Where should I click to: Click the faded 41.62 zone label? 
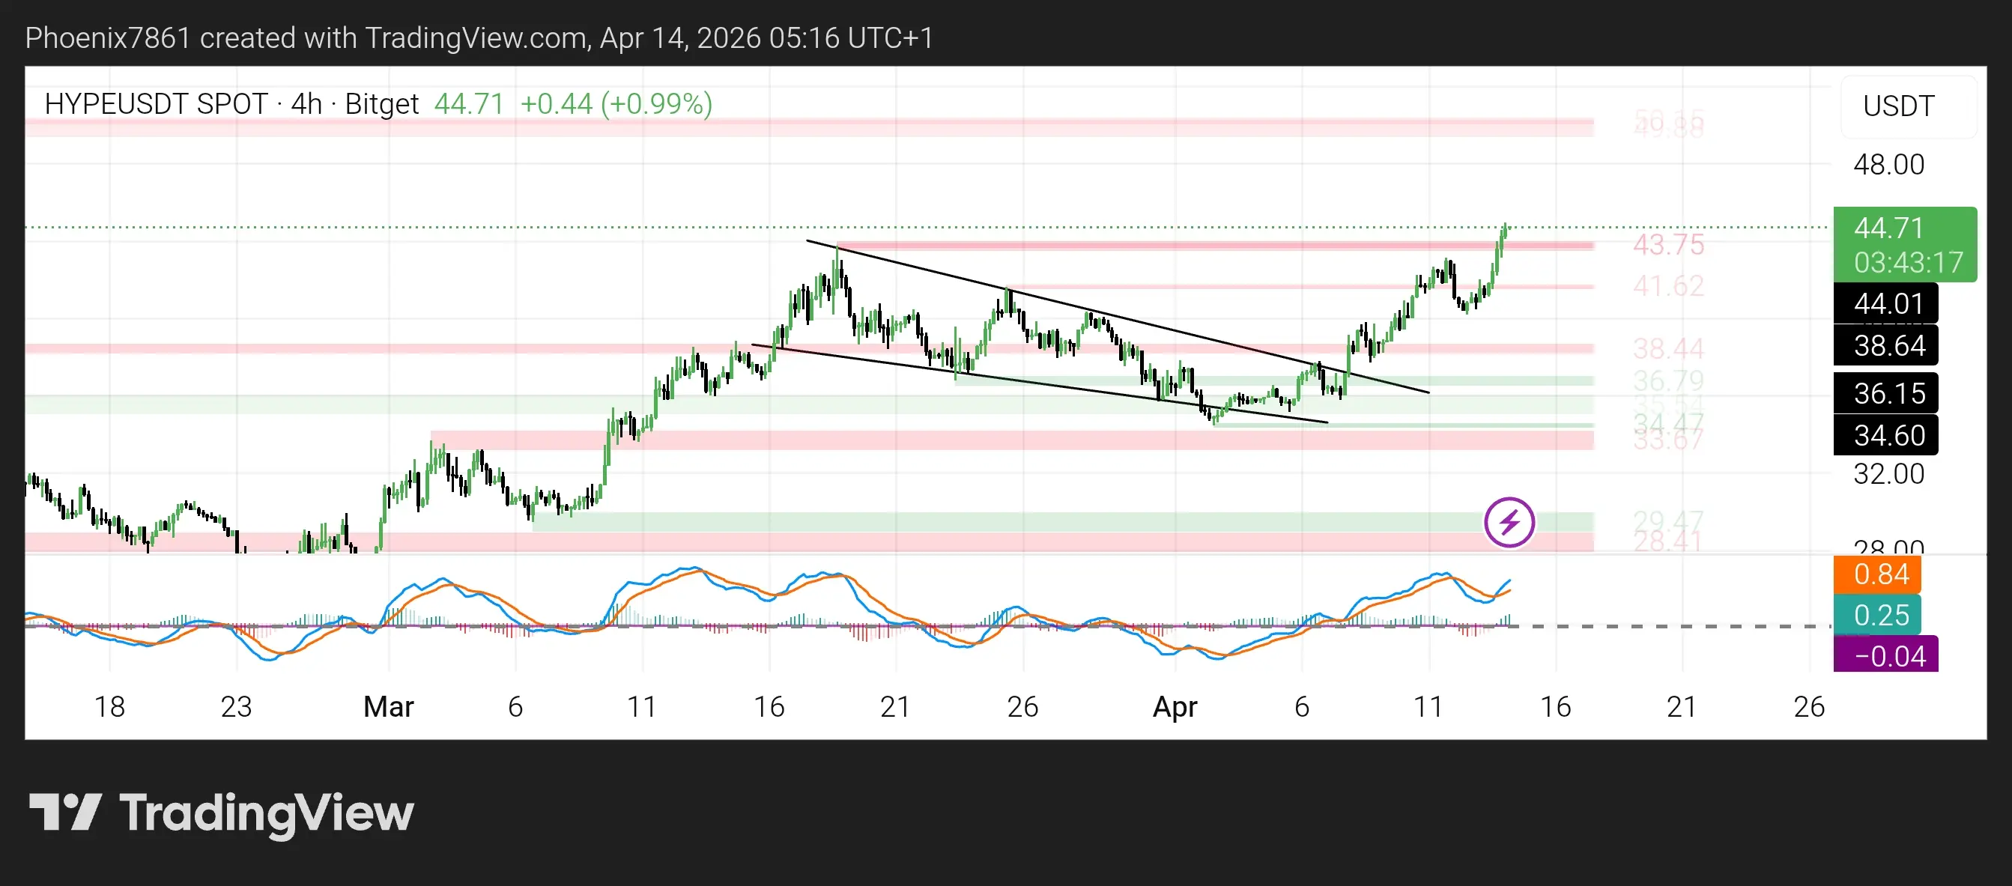pyautogui.click(x=1667, y=287)
